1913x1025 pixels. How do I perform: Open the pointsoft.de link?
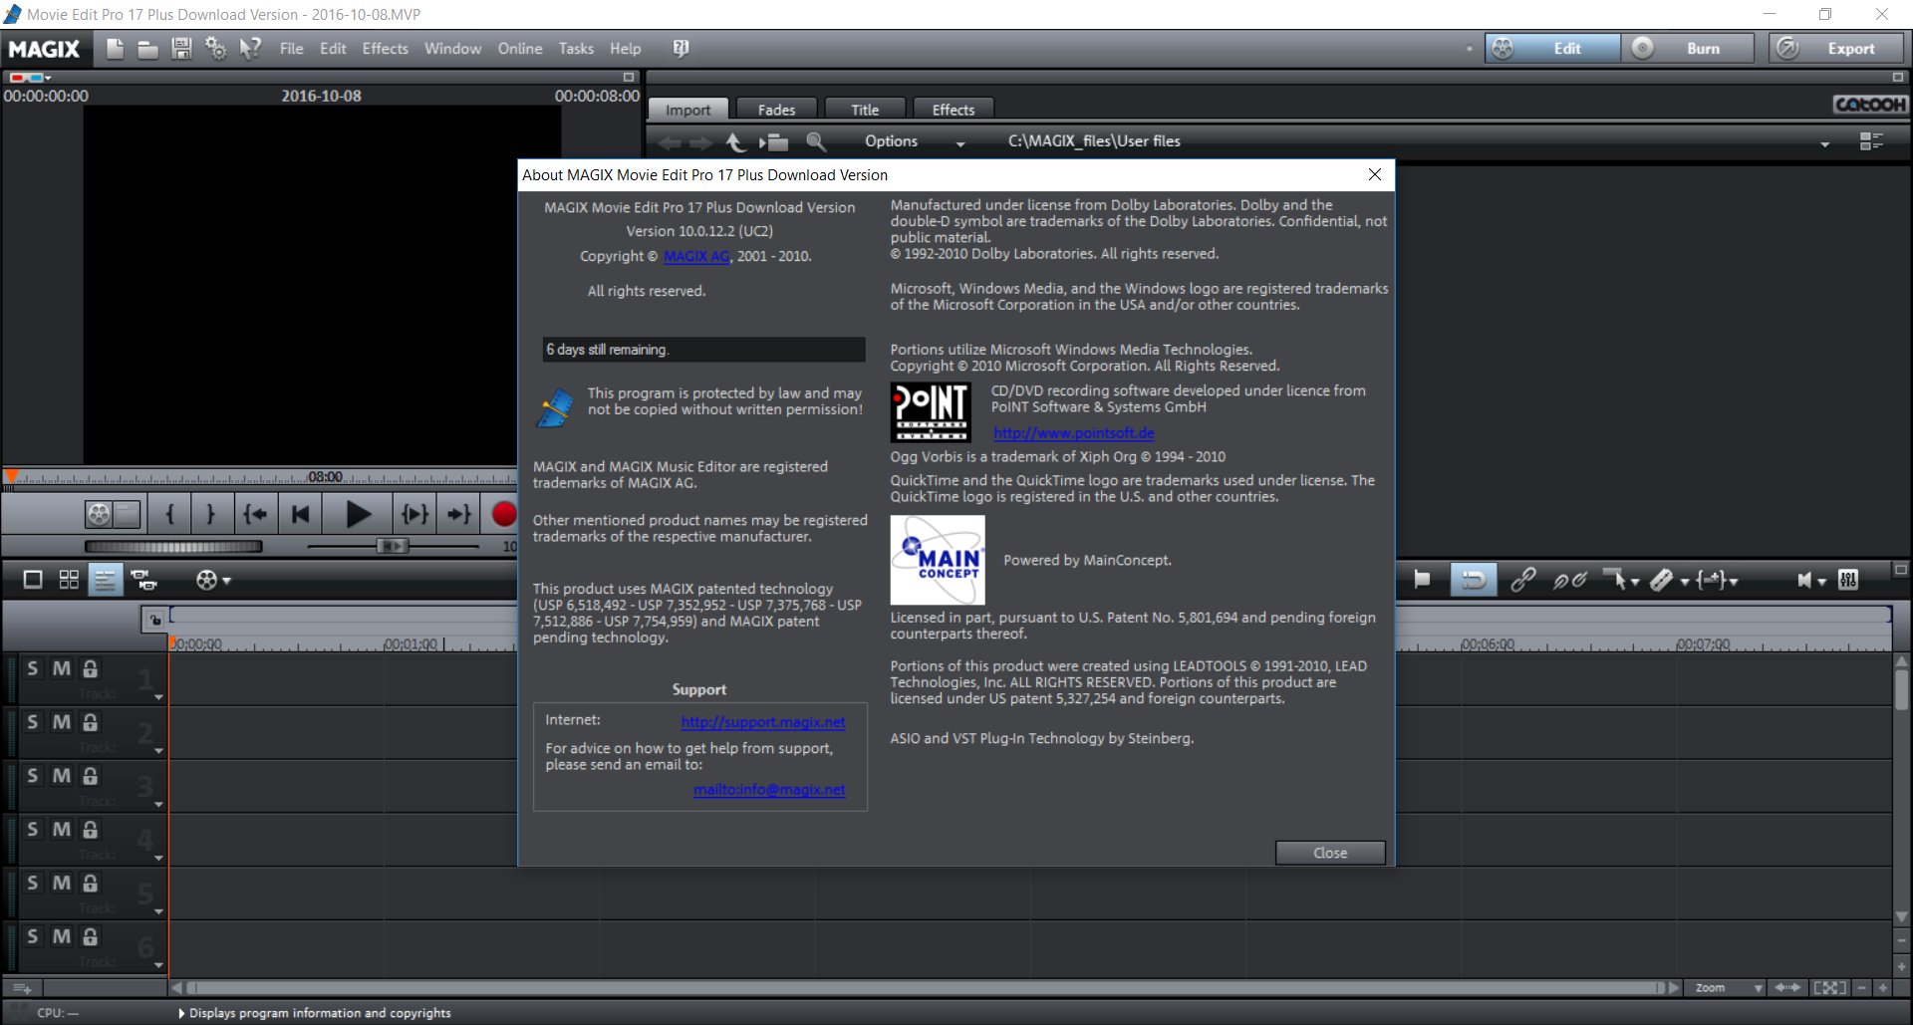tap(1074, 433)
